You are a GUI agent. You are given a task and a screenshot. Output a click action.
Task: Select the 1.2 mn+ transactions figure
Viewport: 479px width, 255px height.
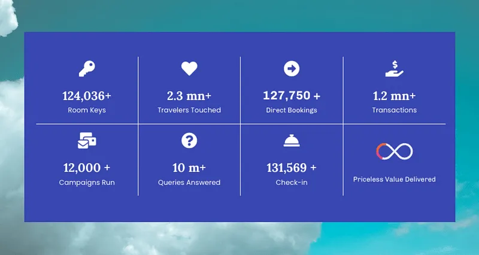(x=394, y=96)
